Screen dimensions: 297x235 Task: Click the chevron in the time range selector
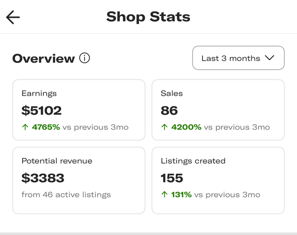(269, 58)
